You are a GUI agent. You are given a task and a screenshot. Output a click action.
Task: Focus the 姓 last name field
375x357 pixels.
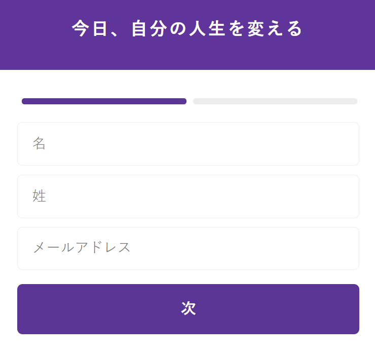(188, 196)
